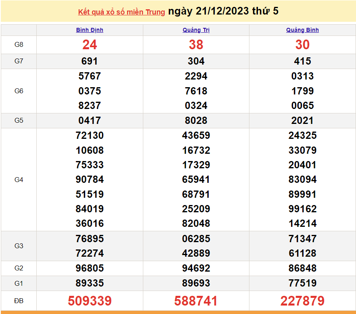356x314 pixels.
Task: Open the 'Kết quả xổ số miền Trung' link
Action: [121, 12]
